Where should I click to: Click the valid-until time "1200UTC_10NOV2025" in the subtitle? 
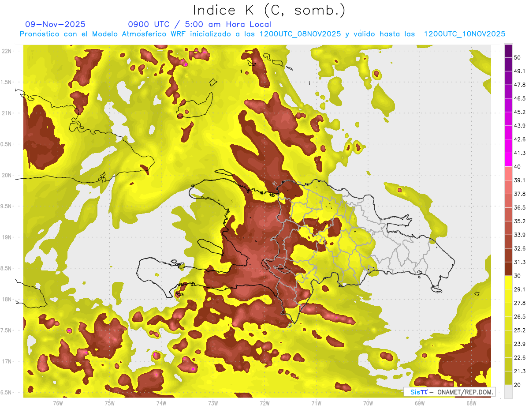[464, 34]
